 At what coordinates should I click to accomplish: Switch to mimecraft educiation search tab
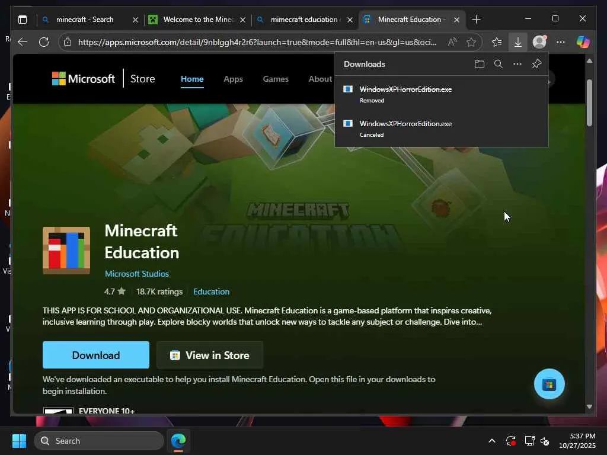tap(305, 20)
